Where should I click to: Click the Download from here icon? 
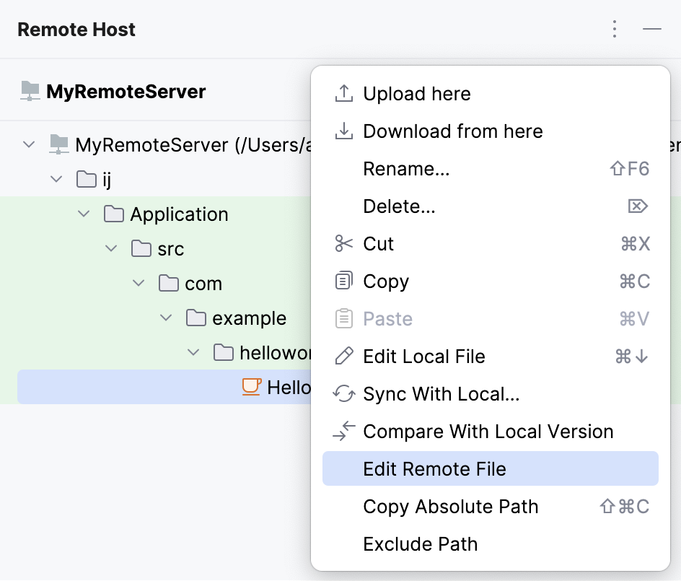(x=344, y=131)
